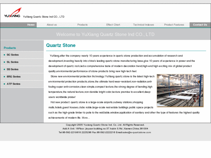
Task: Click the More... link after the article
Action: point(86,118)
